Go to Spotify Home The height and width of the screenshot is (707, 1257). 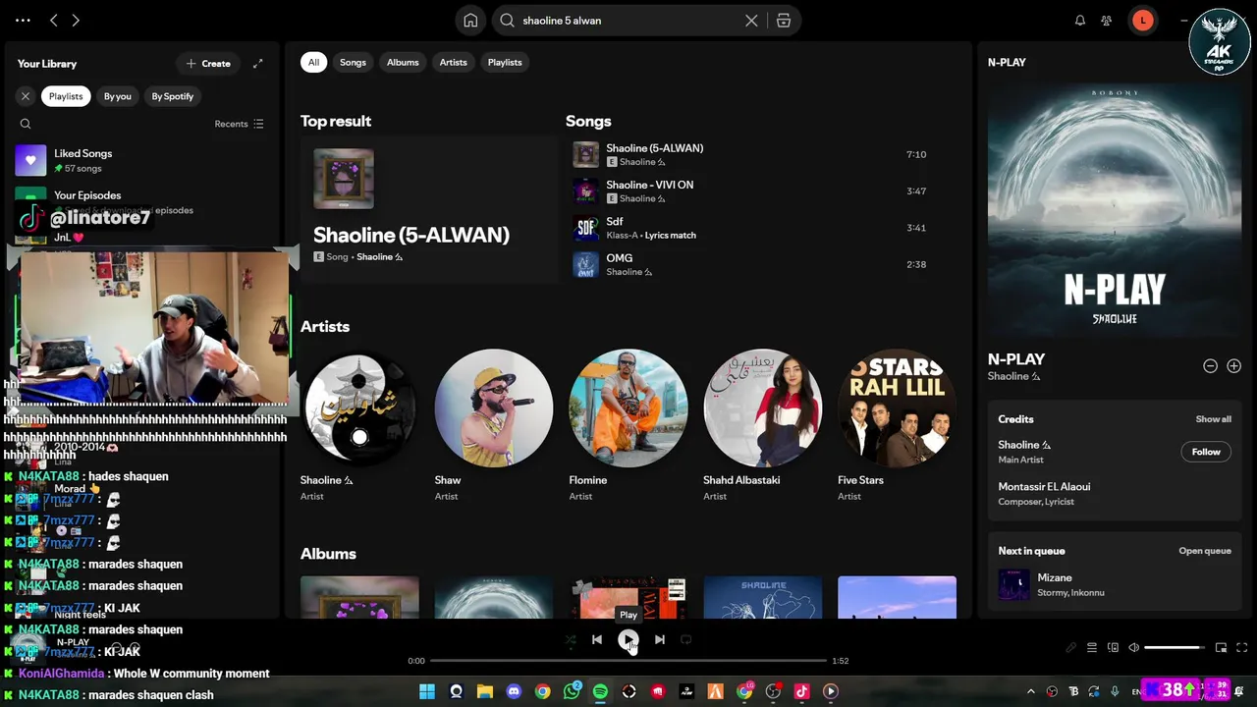(x=470, y=21)
